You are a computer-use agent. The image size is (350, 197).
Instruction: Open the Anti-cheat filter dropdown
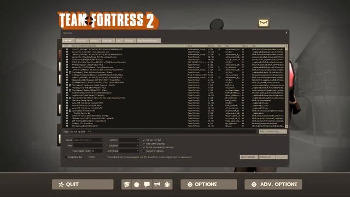[129, 151]
